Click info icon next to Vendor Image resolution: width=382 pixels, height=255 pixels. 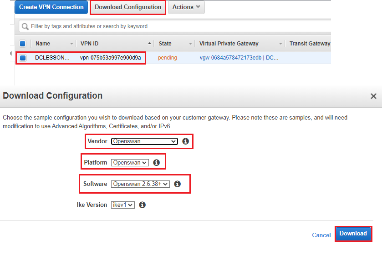[186, 141]
